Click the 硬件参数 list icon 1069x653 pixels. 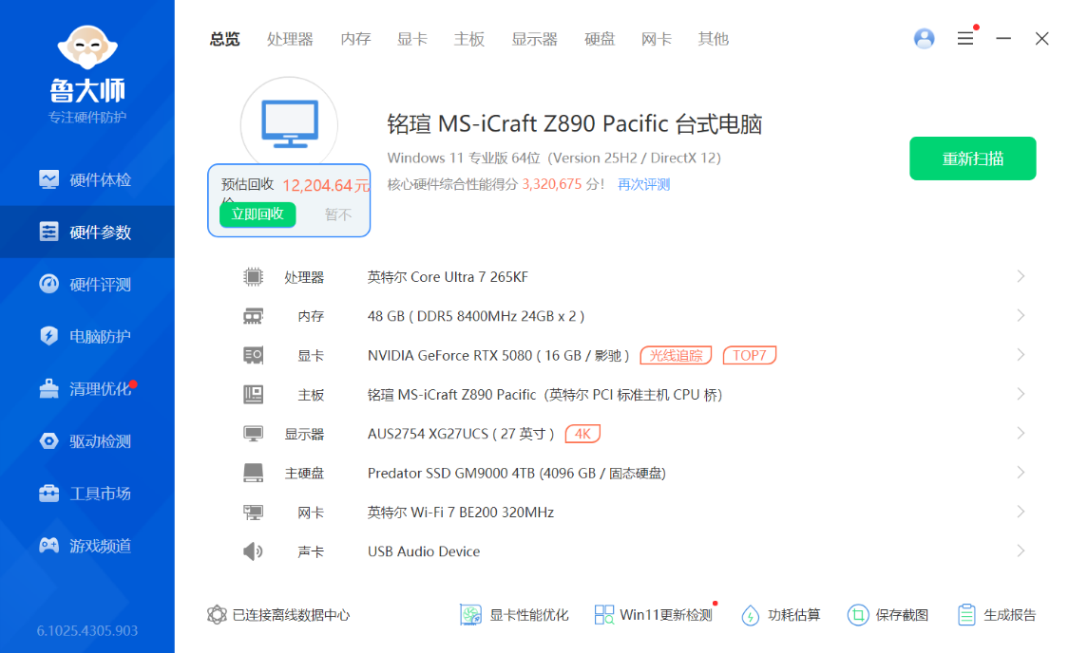click(49, 232)
